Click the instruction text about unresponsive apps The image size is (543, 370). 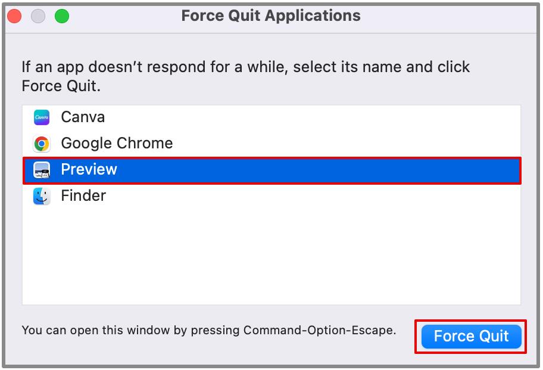pyautogui.click(x=245, y=76)
